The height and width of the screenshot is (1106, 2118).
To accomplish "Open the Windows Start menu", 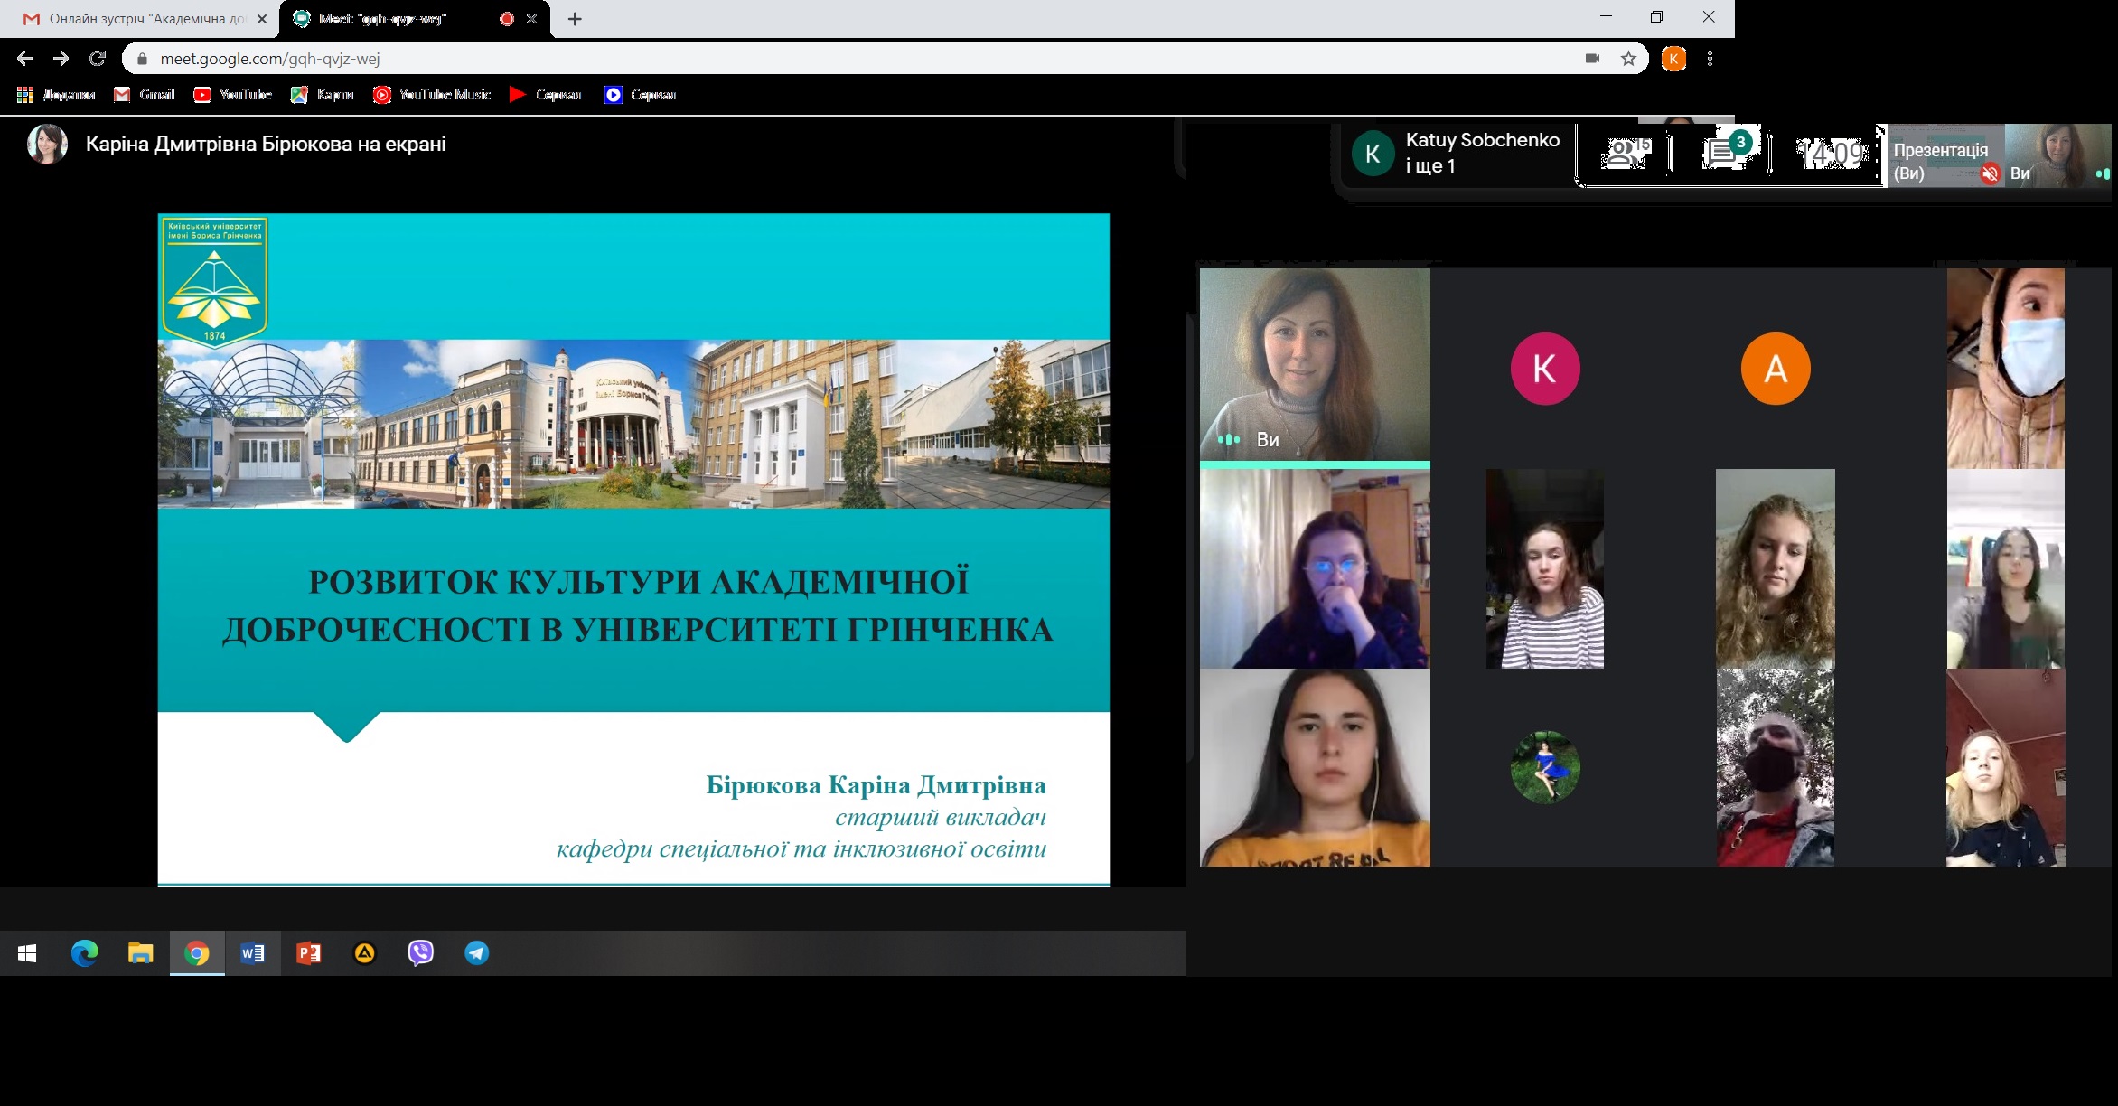I will pyautogui.click(x=27, y=953).
